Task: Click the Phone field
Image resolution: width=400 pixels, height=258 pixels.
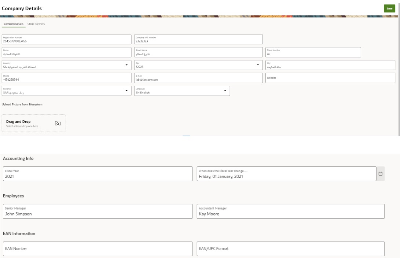Action: 67,78
